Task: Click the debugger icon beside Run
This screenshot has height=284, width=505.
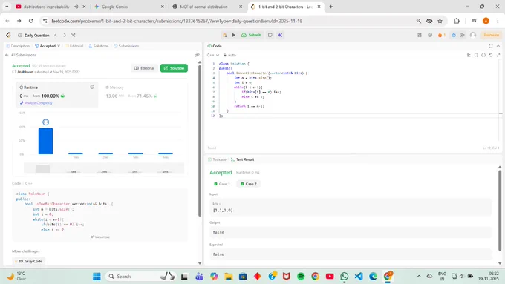Action: (225, 35)
